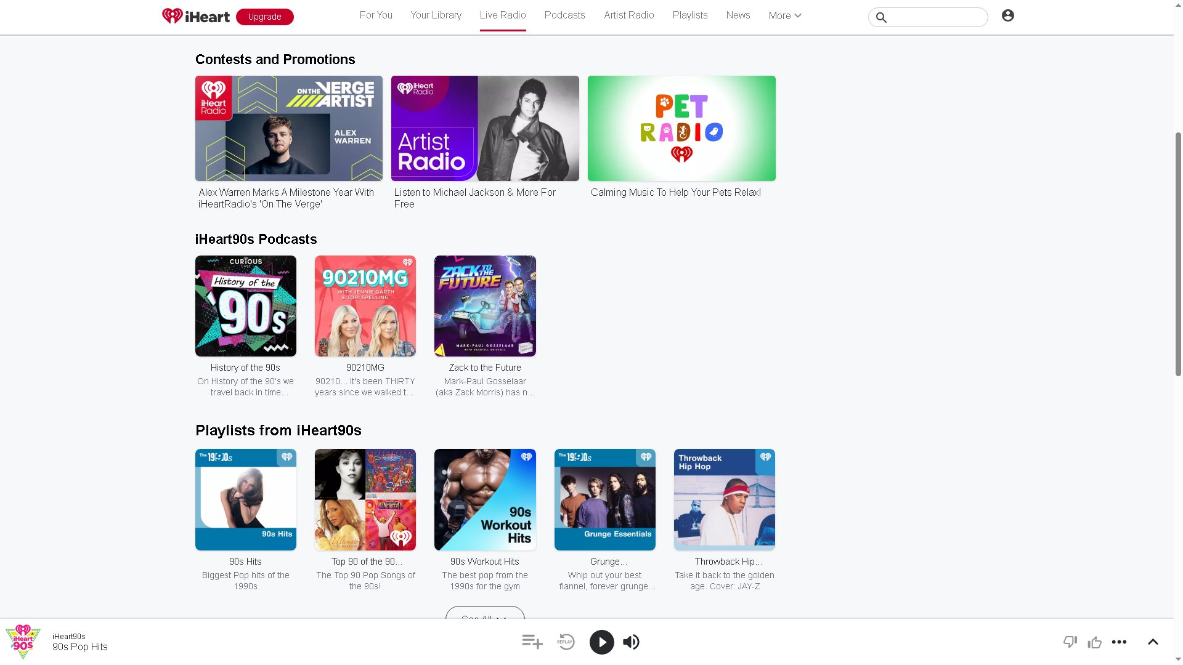Open the three-dots more options menu
Image resolution: width=1183 pixels, height=665 pixels.
tap(1120, 642)
